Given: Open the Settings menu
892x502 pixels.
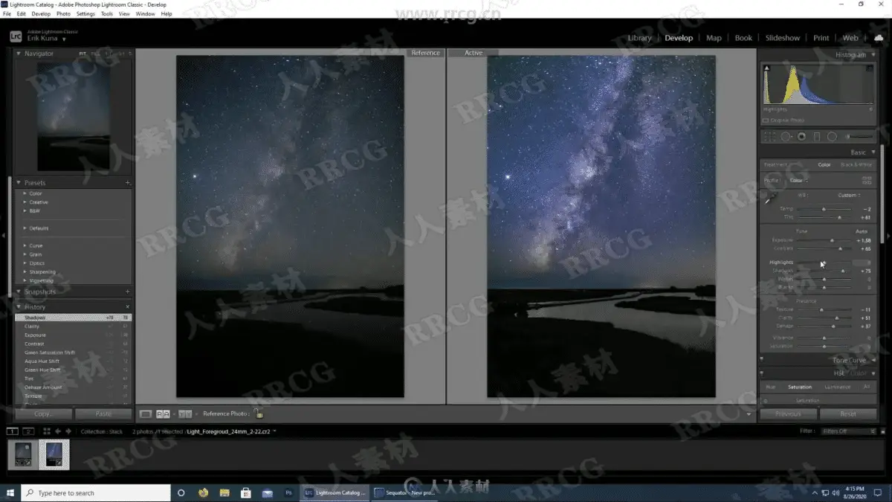Looking at the screenshot, I should click(85, 13).
